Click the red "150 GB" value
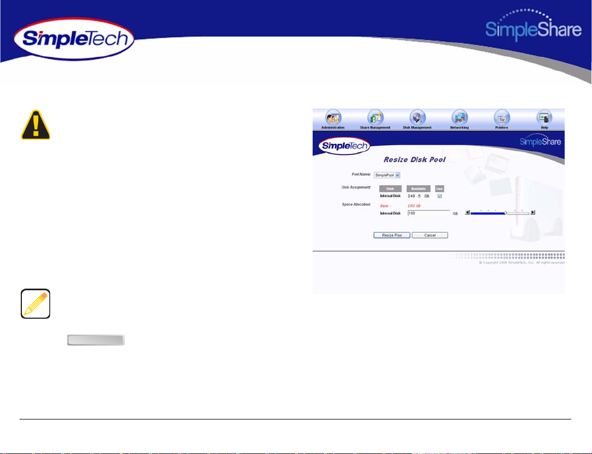Image resolution: width=592 pixels, height=454 pixels. coord(414,206)
